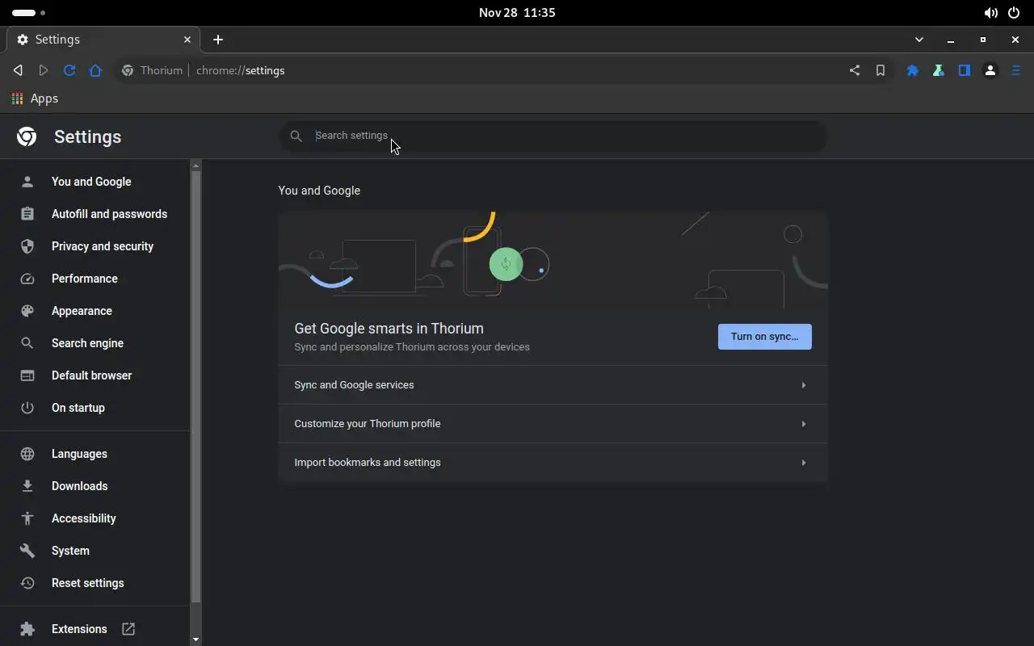The width and height of the screenshot is (1034, 646).
Task: Open Appearance settings
Action: [x=95, y=311]
